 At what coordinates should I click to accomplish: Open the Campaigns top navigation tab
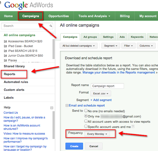(31, 16)
